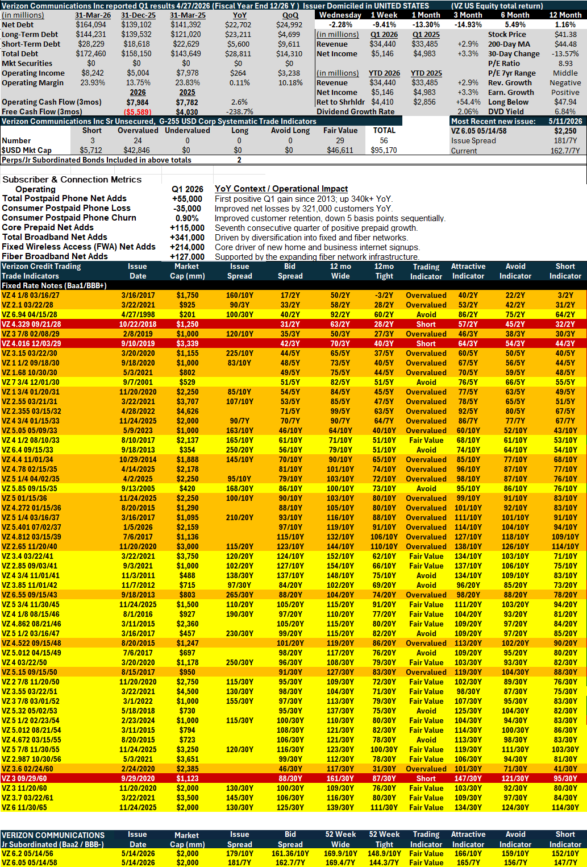Image resolution: width=587 pixels, height=867 pixels.
Task: Click the Trading Indicator column header
Action: click(426, 271)
